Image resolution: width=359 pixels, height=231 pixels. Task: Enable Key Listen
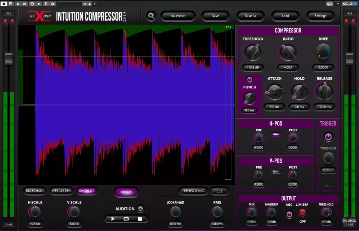coord(61,191)
